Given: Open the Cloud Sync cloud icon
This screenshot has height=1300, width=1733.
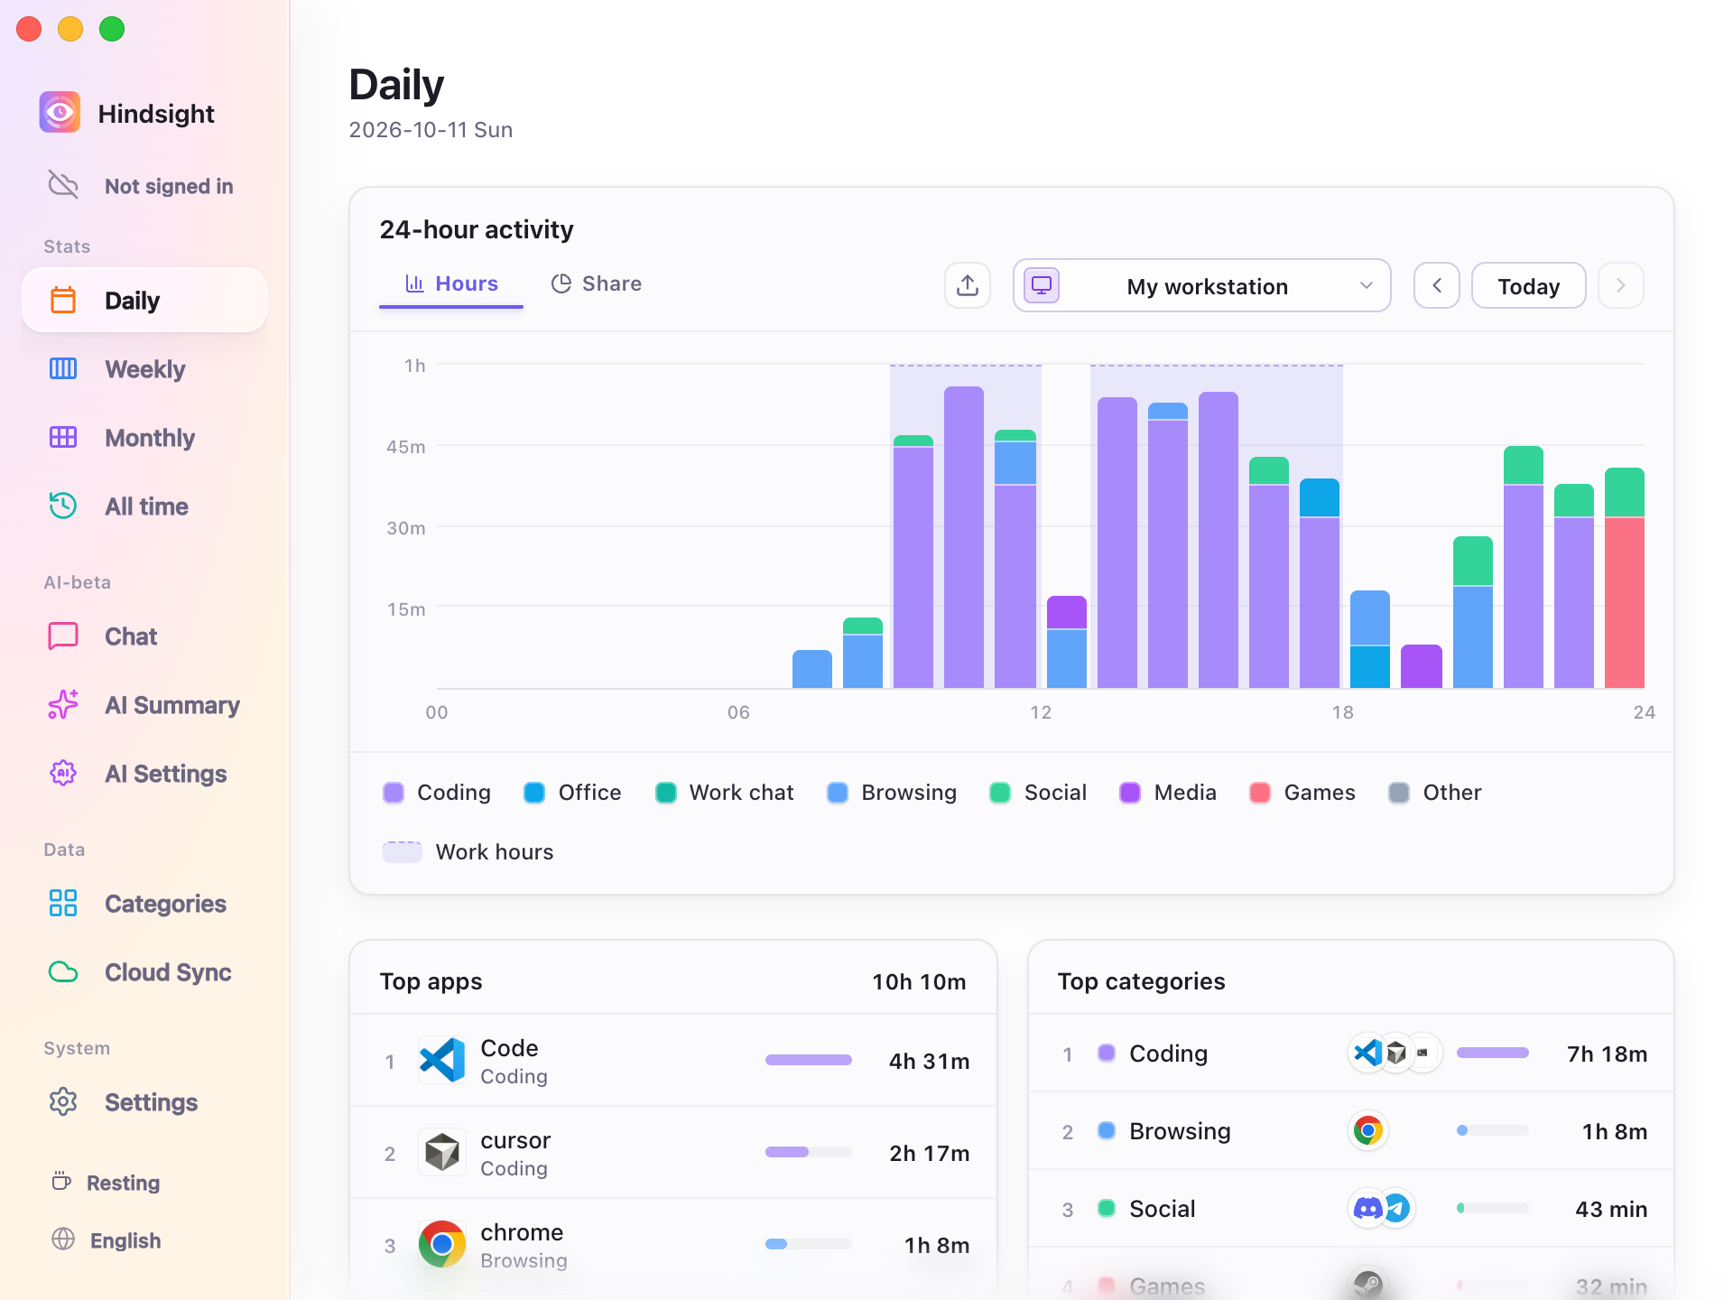Looking at the screenshot, I should (x=63, y=971).
